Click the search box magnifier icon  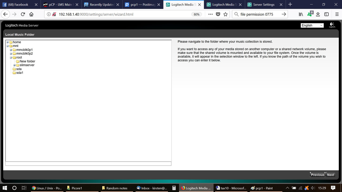point(236,14)
